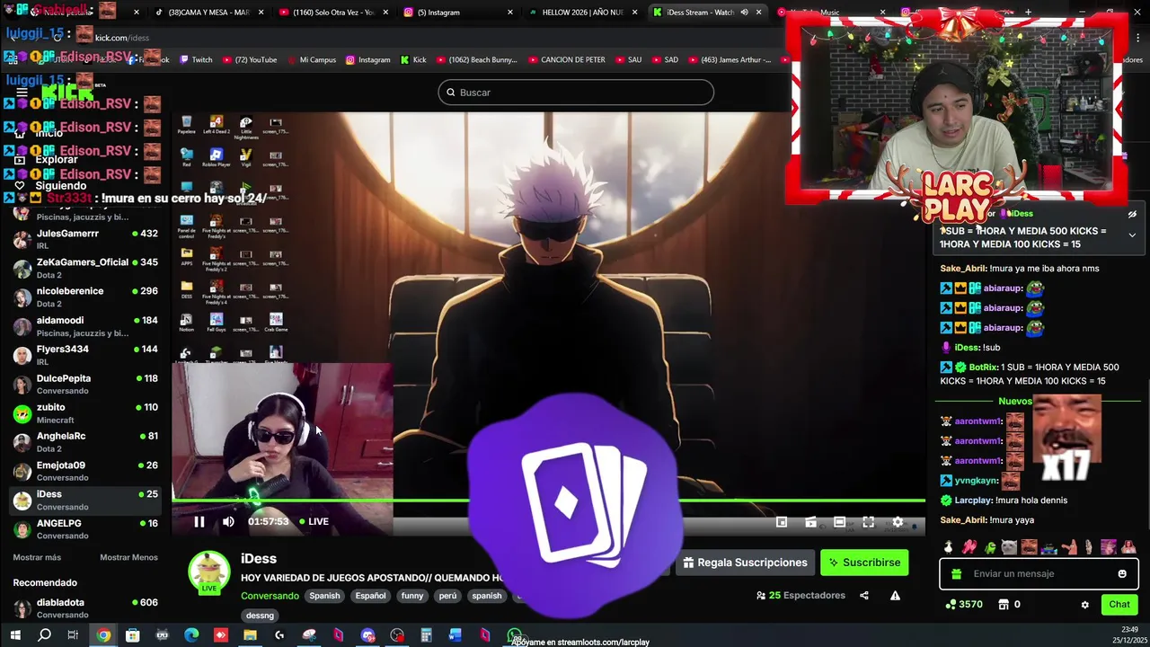Viewport: 1150px width, 647px height.
Task: Open ZeKaGamers_Oficial channel in sidebar
Action: 85,268
